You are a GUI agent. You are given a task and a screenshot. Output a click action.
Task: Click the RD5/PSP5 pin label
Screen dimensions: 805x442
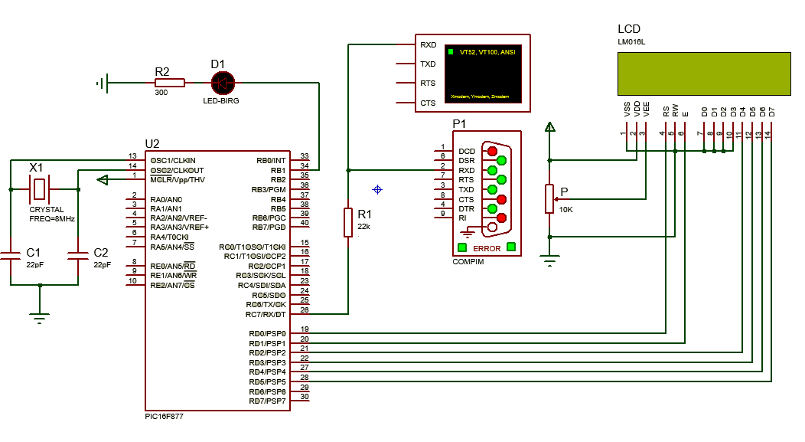[268, 382]
